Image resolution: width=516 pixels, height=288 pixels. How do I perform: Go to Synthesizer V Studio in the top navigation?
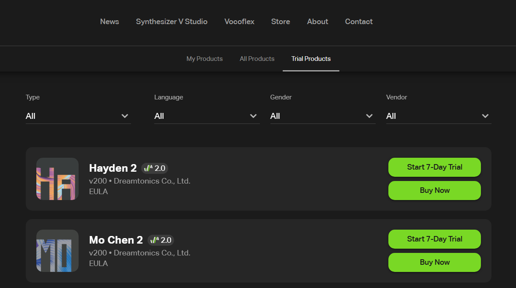[x=172, y=22]
